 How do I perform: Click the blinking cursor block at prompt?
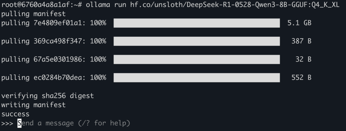tap(20, 123)
